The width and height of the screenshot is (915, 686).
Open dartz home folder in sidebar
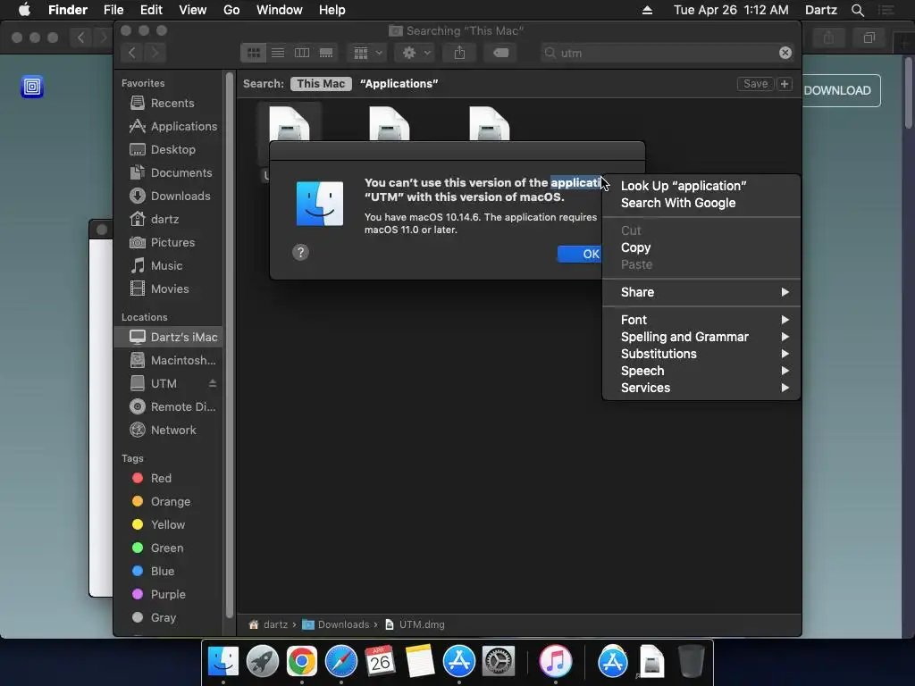coord(168,220)
